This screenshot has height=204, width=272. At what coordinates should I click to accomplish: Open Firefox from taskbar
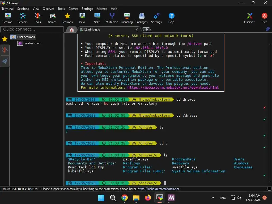[148, 198]
